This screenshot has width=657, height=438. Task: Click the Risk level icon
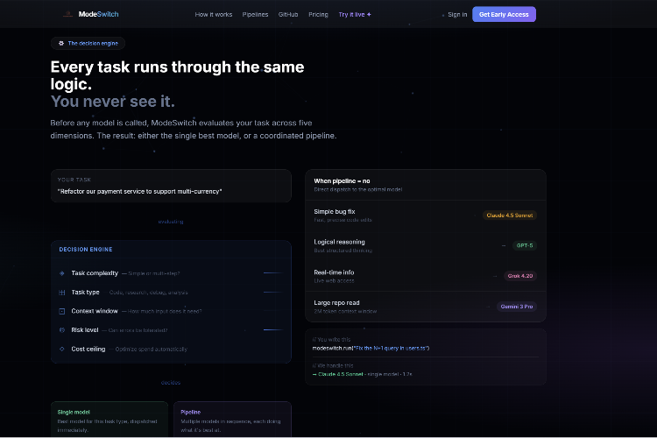(62, 330)
